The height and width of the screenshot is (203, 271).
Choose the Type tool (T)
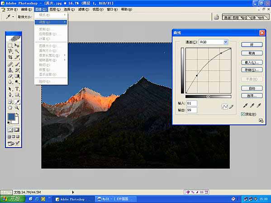click(x=17, y=89)
